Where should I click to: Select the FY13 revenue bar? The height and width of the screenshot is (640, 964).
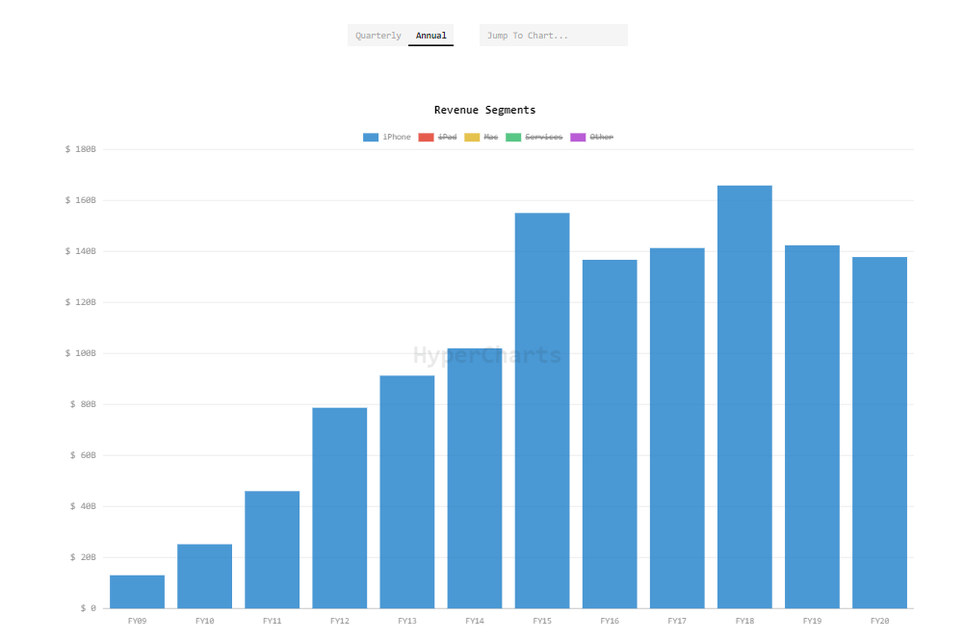coord(407,492)
